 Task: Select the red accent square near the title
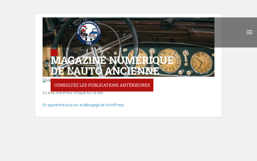[54, 53]
